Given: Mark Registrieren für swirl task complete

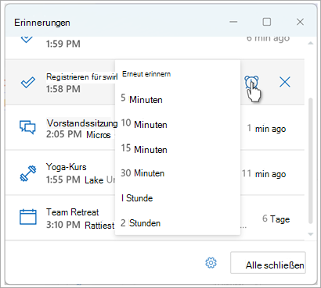Looking at the screenshot, I should point(27,83).
